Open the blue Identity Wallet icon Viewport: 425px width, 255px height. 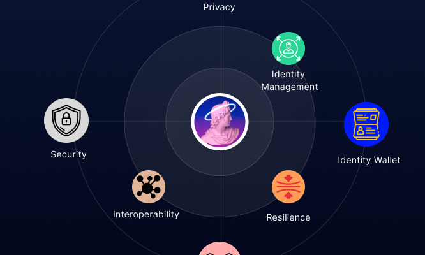[x=366, y=124]
